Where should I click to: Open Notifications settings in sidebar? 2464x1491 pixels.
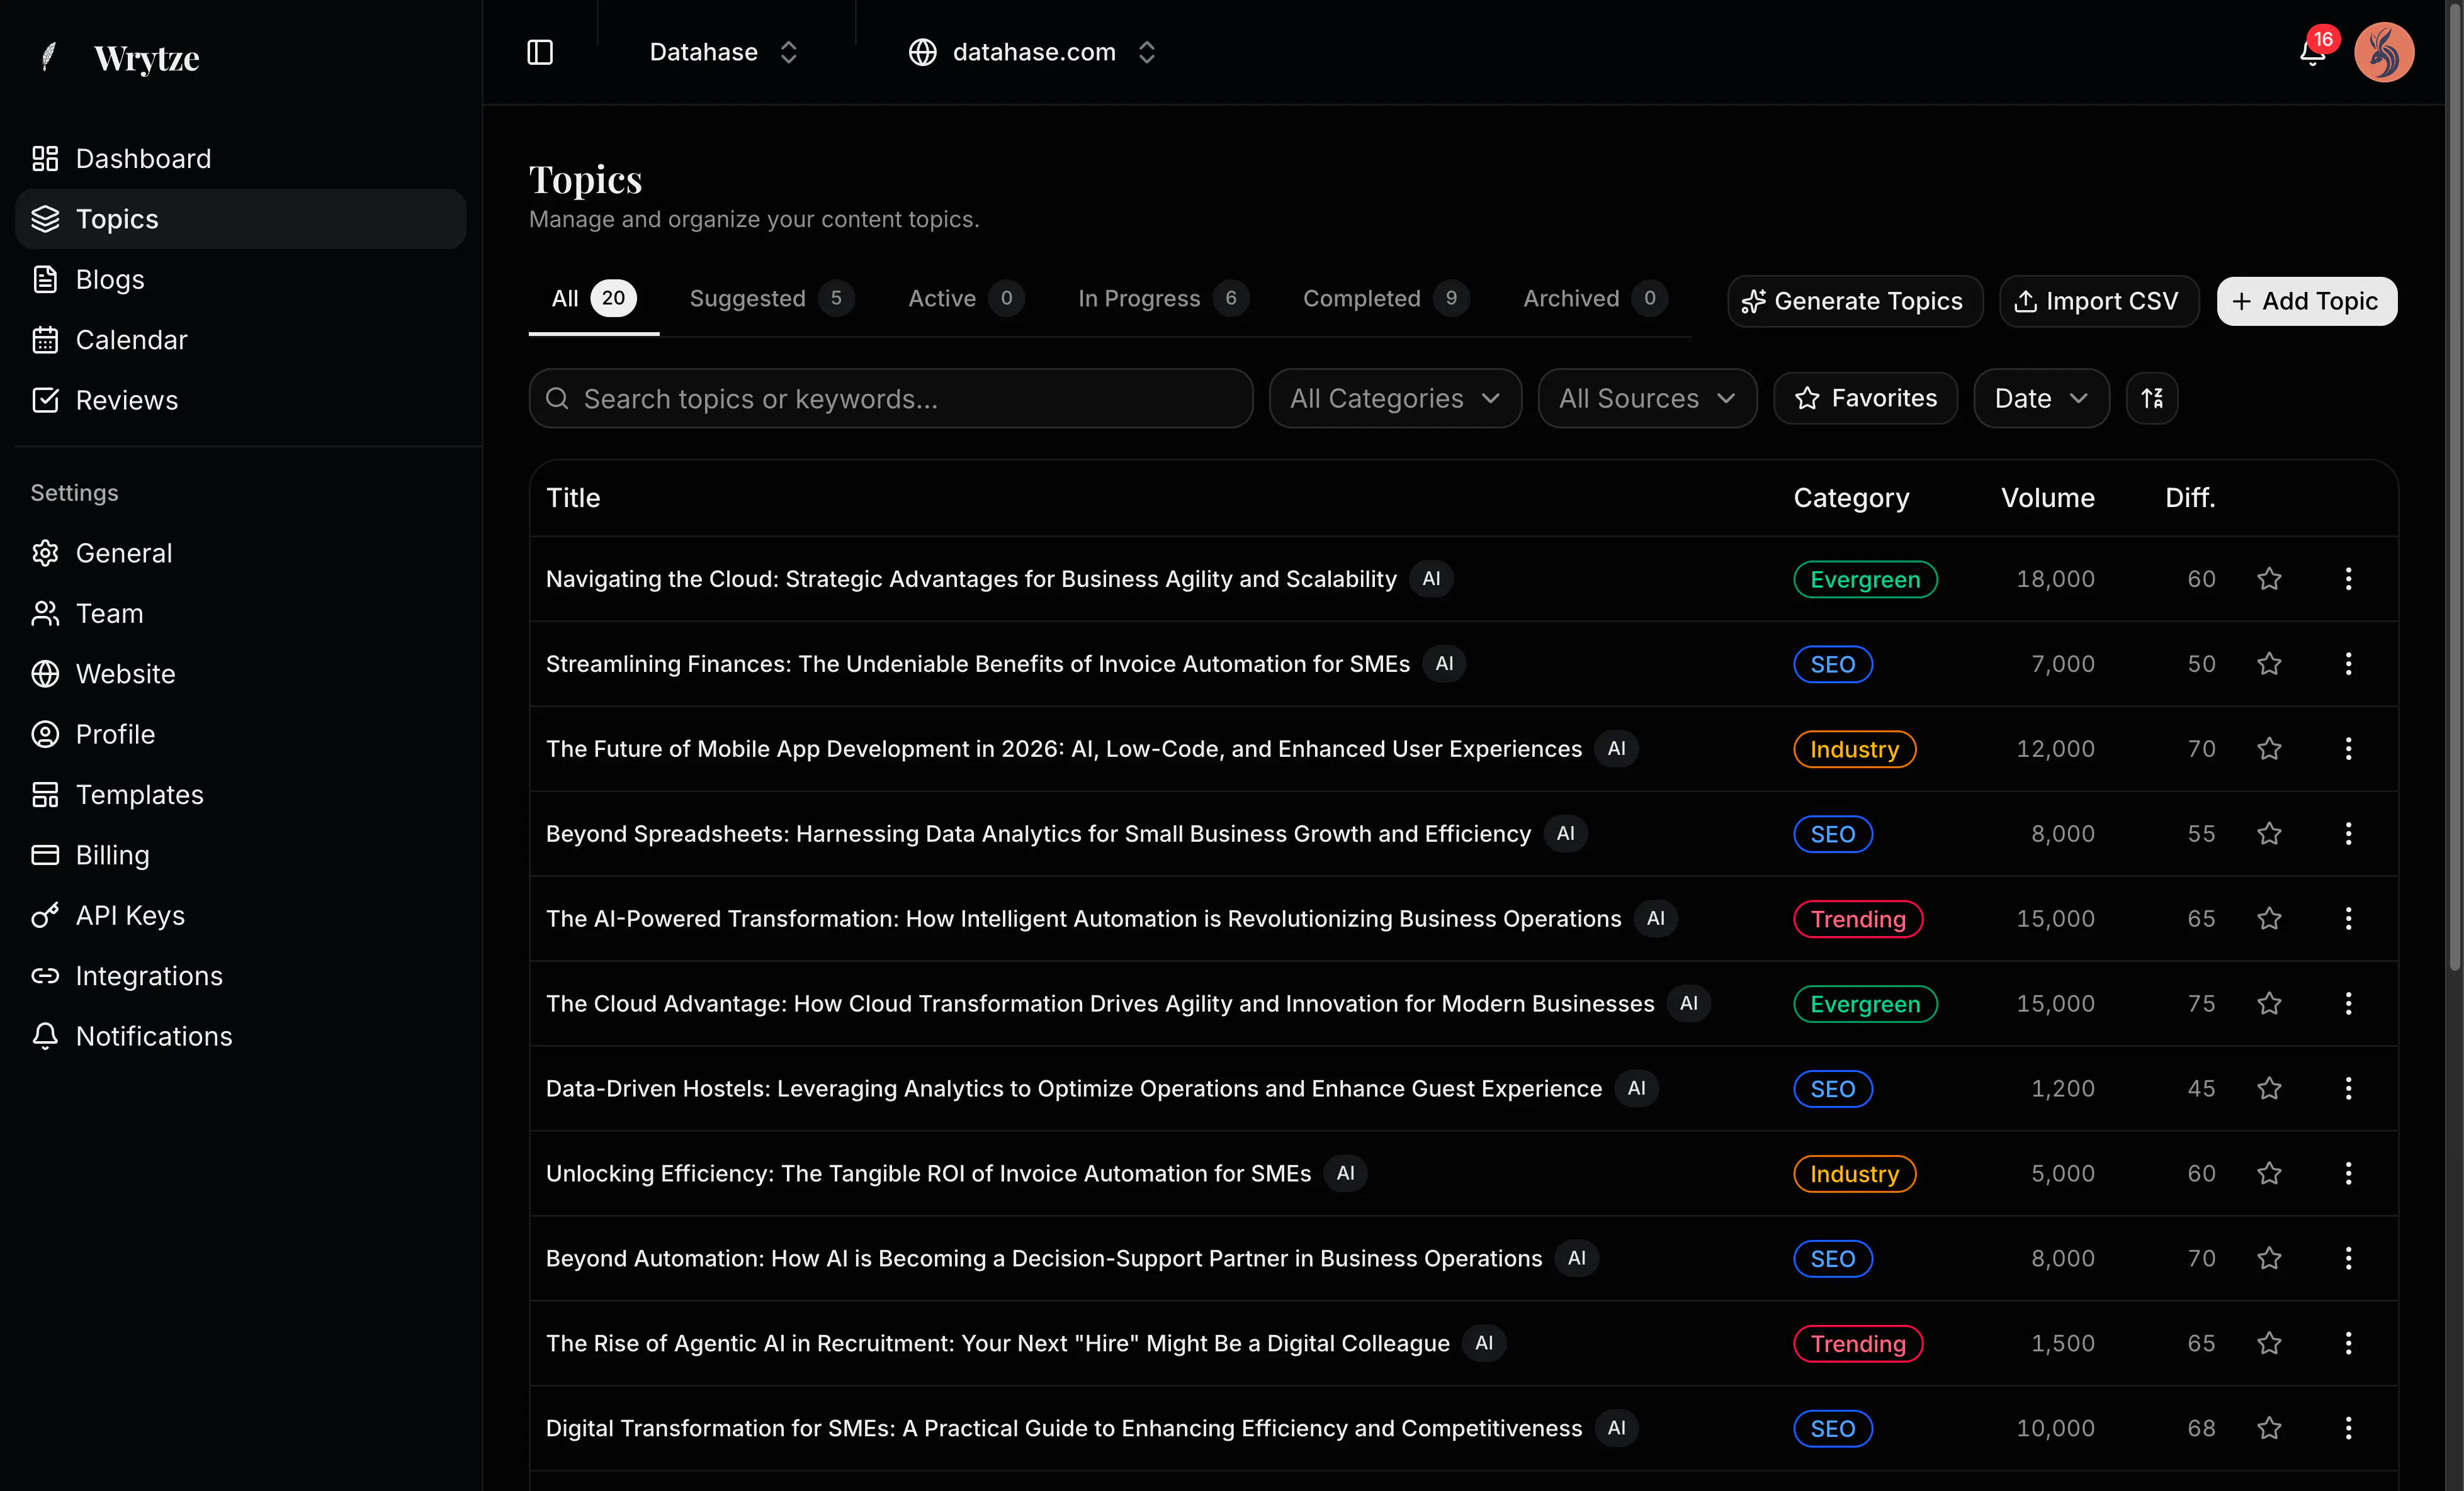[240, 1037]
